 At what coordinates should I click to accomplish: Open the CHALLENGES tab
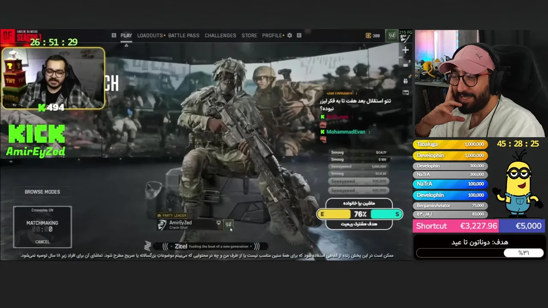[220, 36]
